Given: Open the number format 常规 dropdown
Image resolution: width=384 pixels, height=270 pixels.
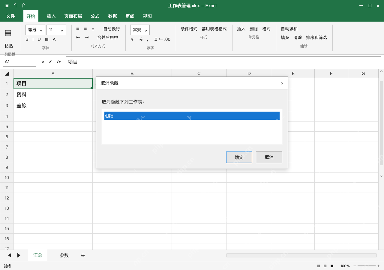Looking at the screenshot, I should (140, 30).
